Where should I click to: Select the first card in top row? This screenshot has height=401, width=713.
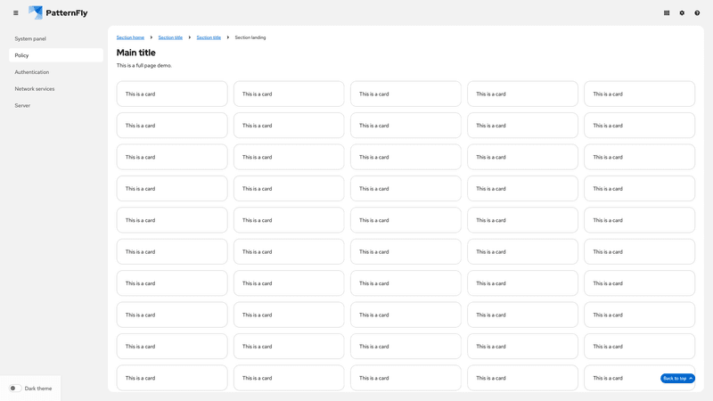point(172,94)
